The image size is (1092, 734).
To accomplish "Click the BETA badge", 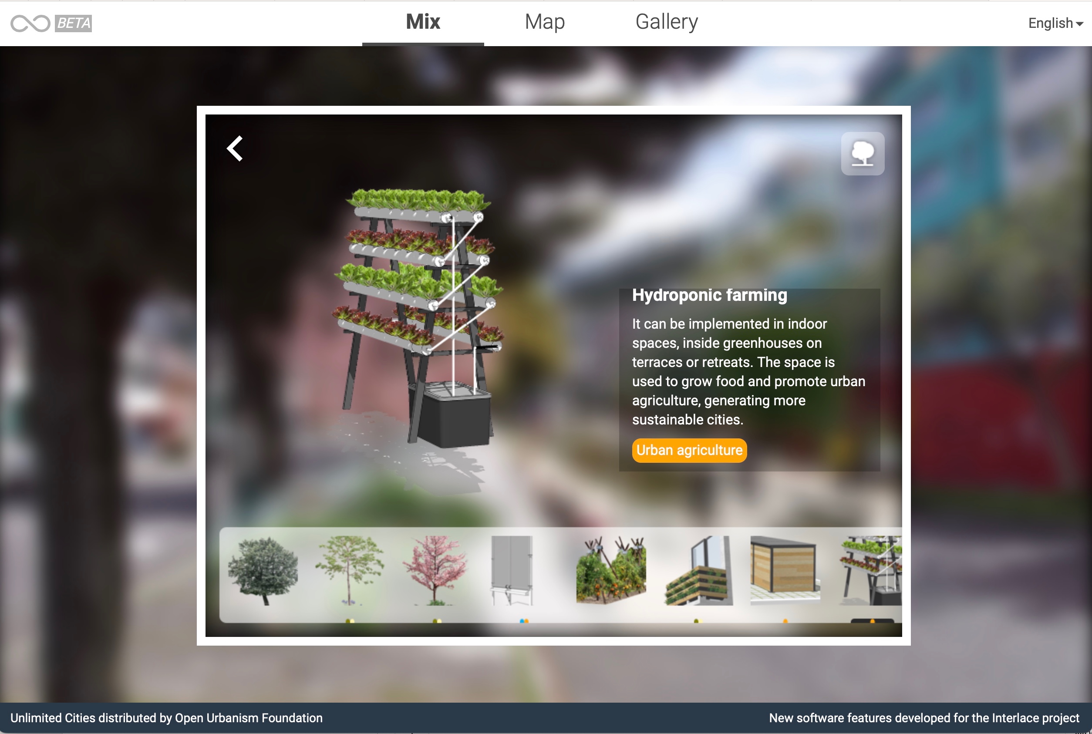I will click(x=74, y=23).
